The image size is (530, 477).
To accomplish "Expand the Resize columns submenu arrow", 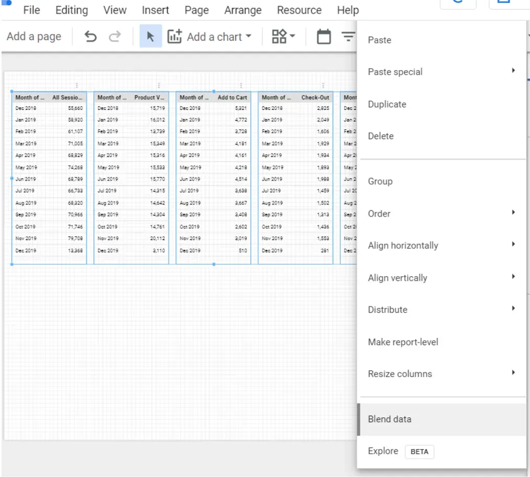I will coord(513,372).
